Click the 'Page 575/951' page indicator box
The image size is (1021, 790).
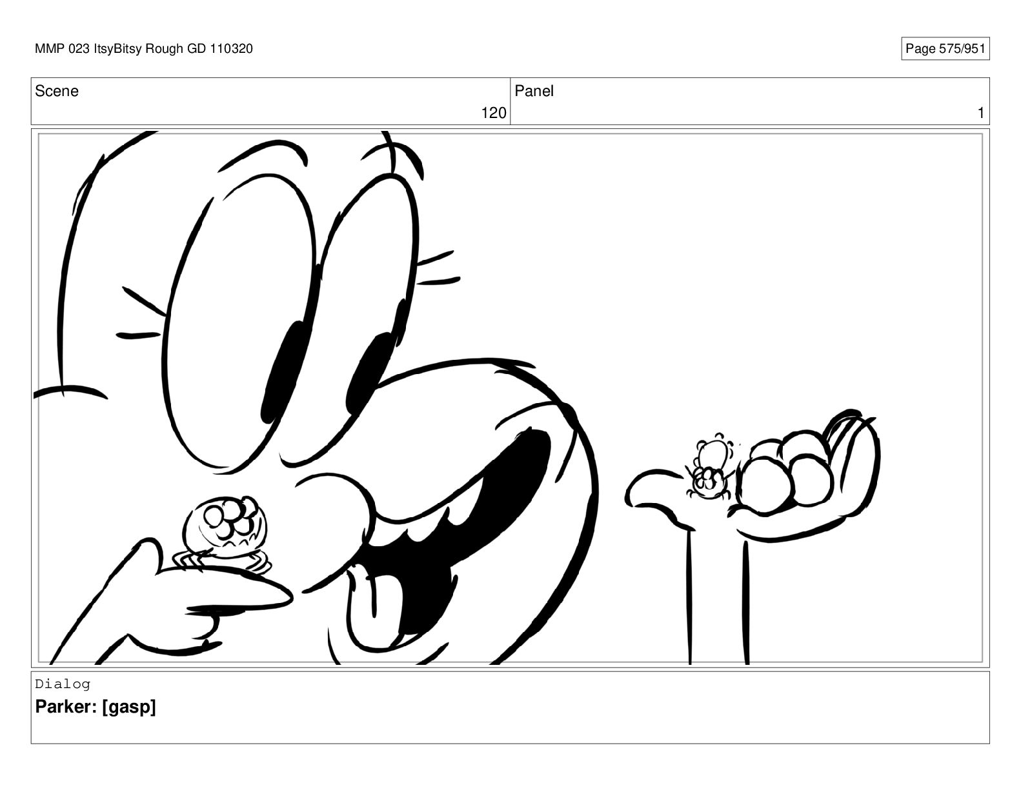pos(945,49)
